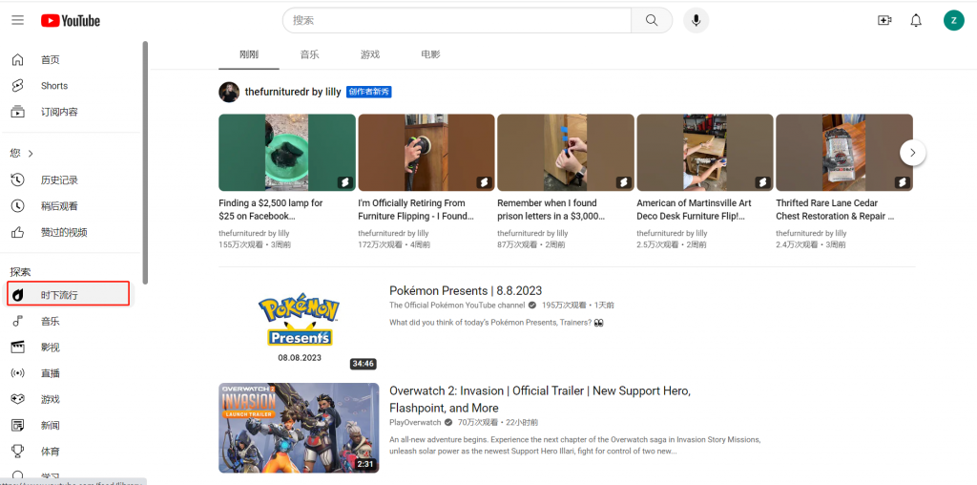
Task: Open 直播 live broadcast icon
Action: (18, 373)
